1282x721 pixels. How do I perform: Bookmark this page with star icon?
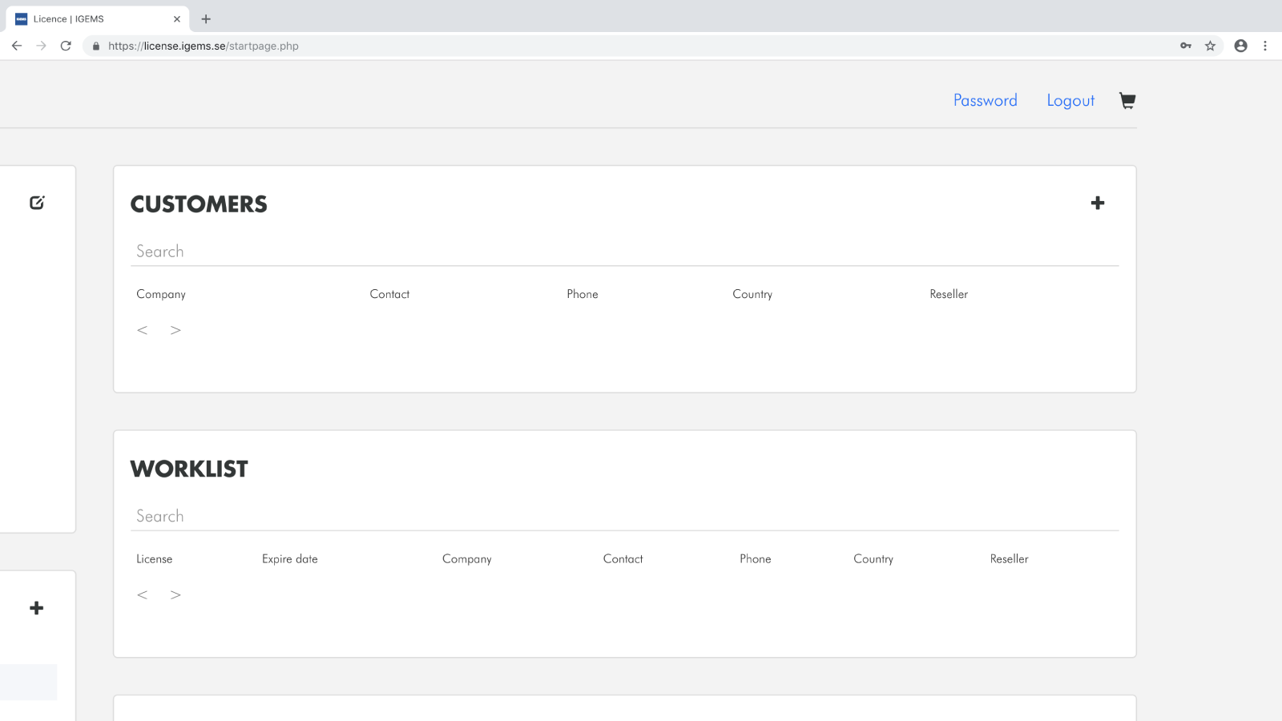[1210, 46]
